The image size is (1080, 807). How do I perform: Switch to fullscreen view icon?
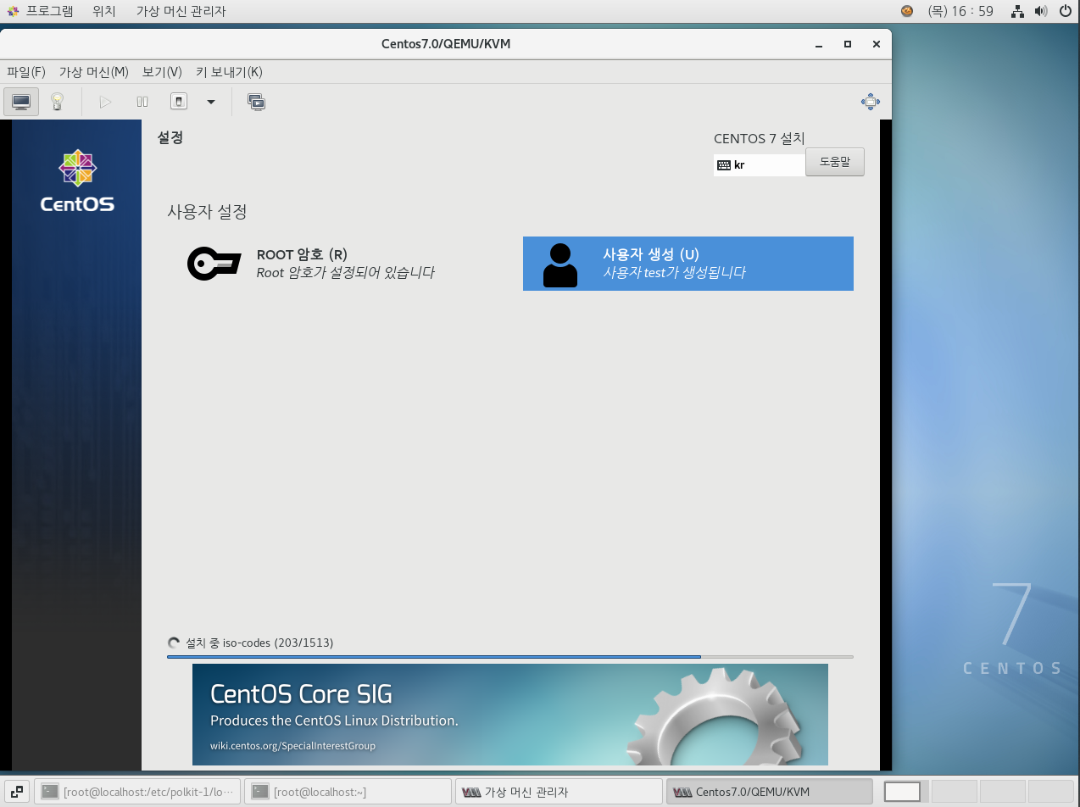tap(871, 102)
